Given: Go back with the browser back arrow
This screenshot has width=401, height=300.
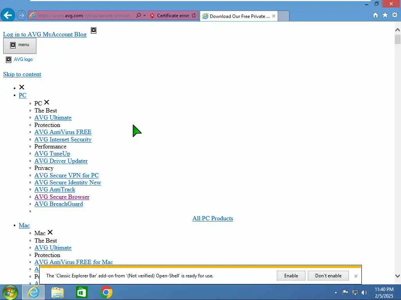Looking at the screenshot, I should pos(8,15).
